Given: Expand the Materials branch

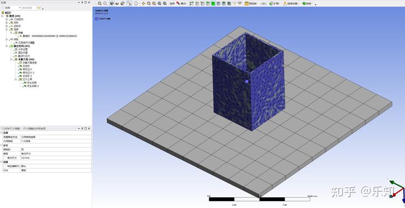Looking at the screenshot, I should 7,22.
